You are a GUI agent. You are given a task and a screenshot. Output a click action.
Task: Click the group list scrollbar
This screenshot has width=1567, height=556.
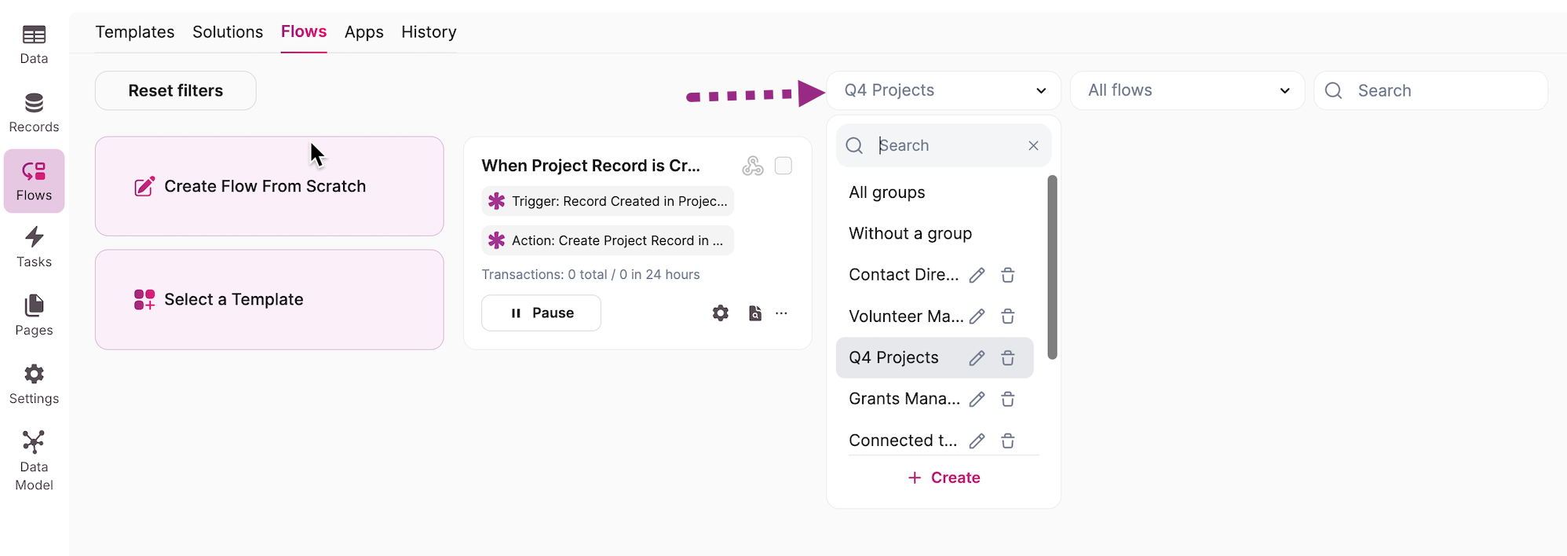pyautogui.click(x=1052, y=267)
